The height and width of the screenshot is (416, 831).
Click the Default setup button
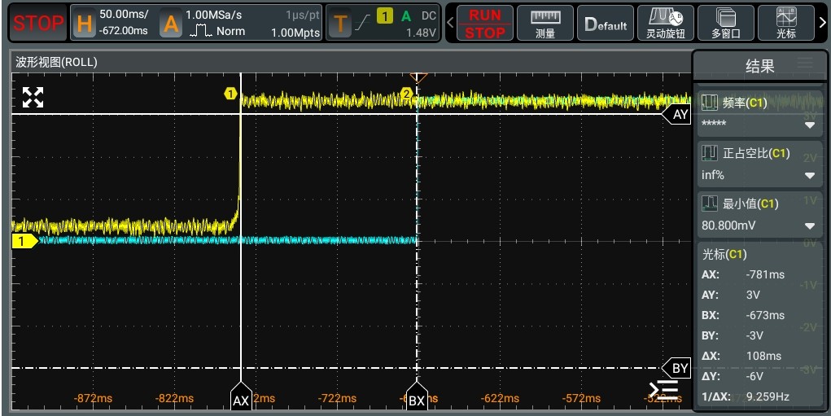(606, 24)
